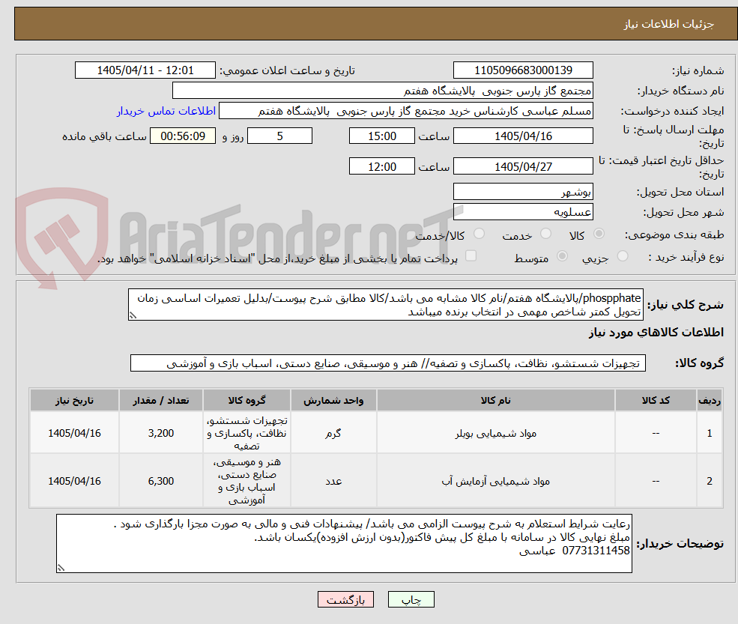The height and width of the screenshot is (624, 738).
Task: Click the چاپ (print) button
Action: click(411, 599)
